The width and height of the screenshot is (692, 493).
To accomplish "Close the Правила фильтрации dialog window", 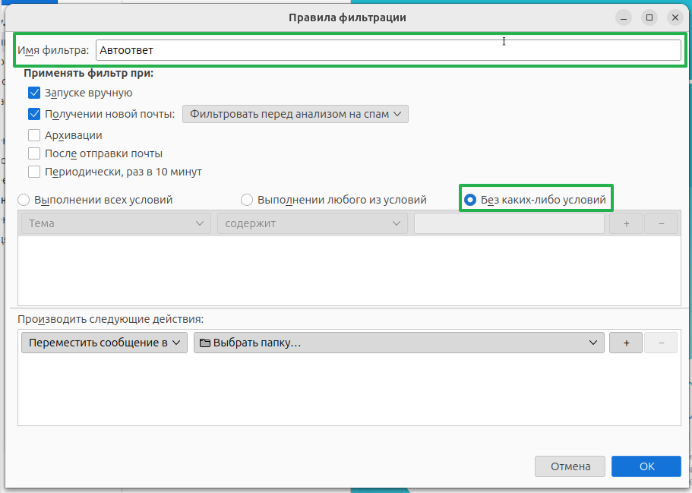I will [674, 17].
